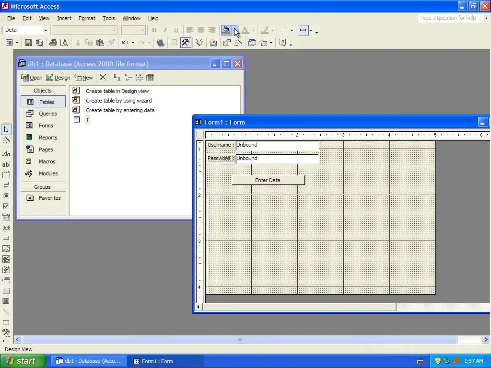Open the Type a question dropdown arrow
The height and width of the screenshot is (368, 491).
pyautogui.click(x=486, y=18)
